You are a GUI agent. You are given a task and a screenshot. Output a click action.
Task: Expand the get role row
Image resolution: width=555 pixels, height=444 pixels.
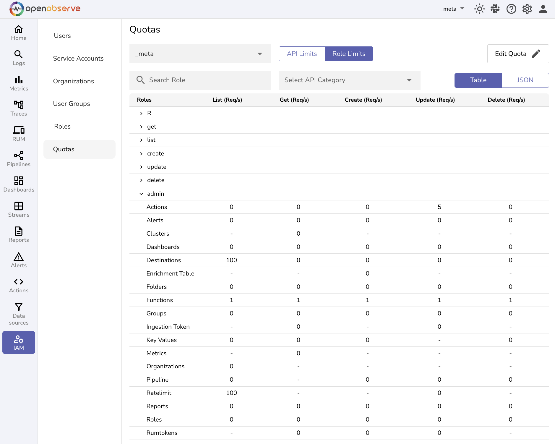click(x=141, y=127)
